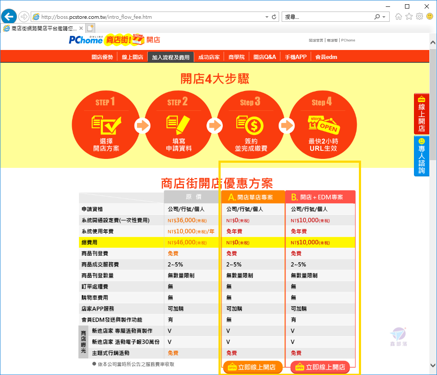The height and width of the screenshot is (375, 437).
Task: Click the 新進店家 專屬活動頁製作 row label
Action: [122, 331]
